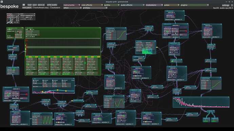Click the spectrum module title bar delete icon
Viewport: 234px width, 131px height.
click(229, 98)
